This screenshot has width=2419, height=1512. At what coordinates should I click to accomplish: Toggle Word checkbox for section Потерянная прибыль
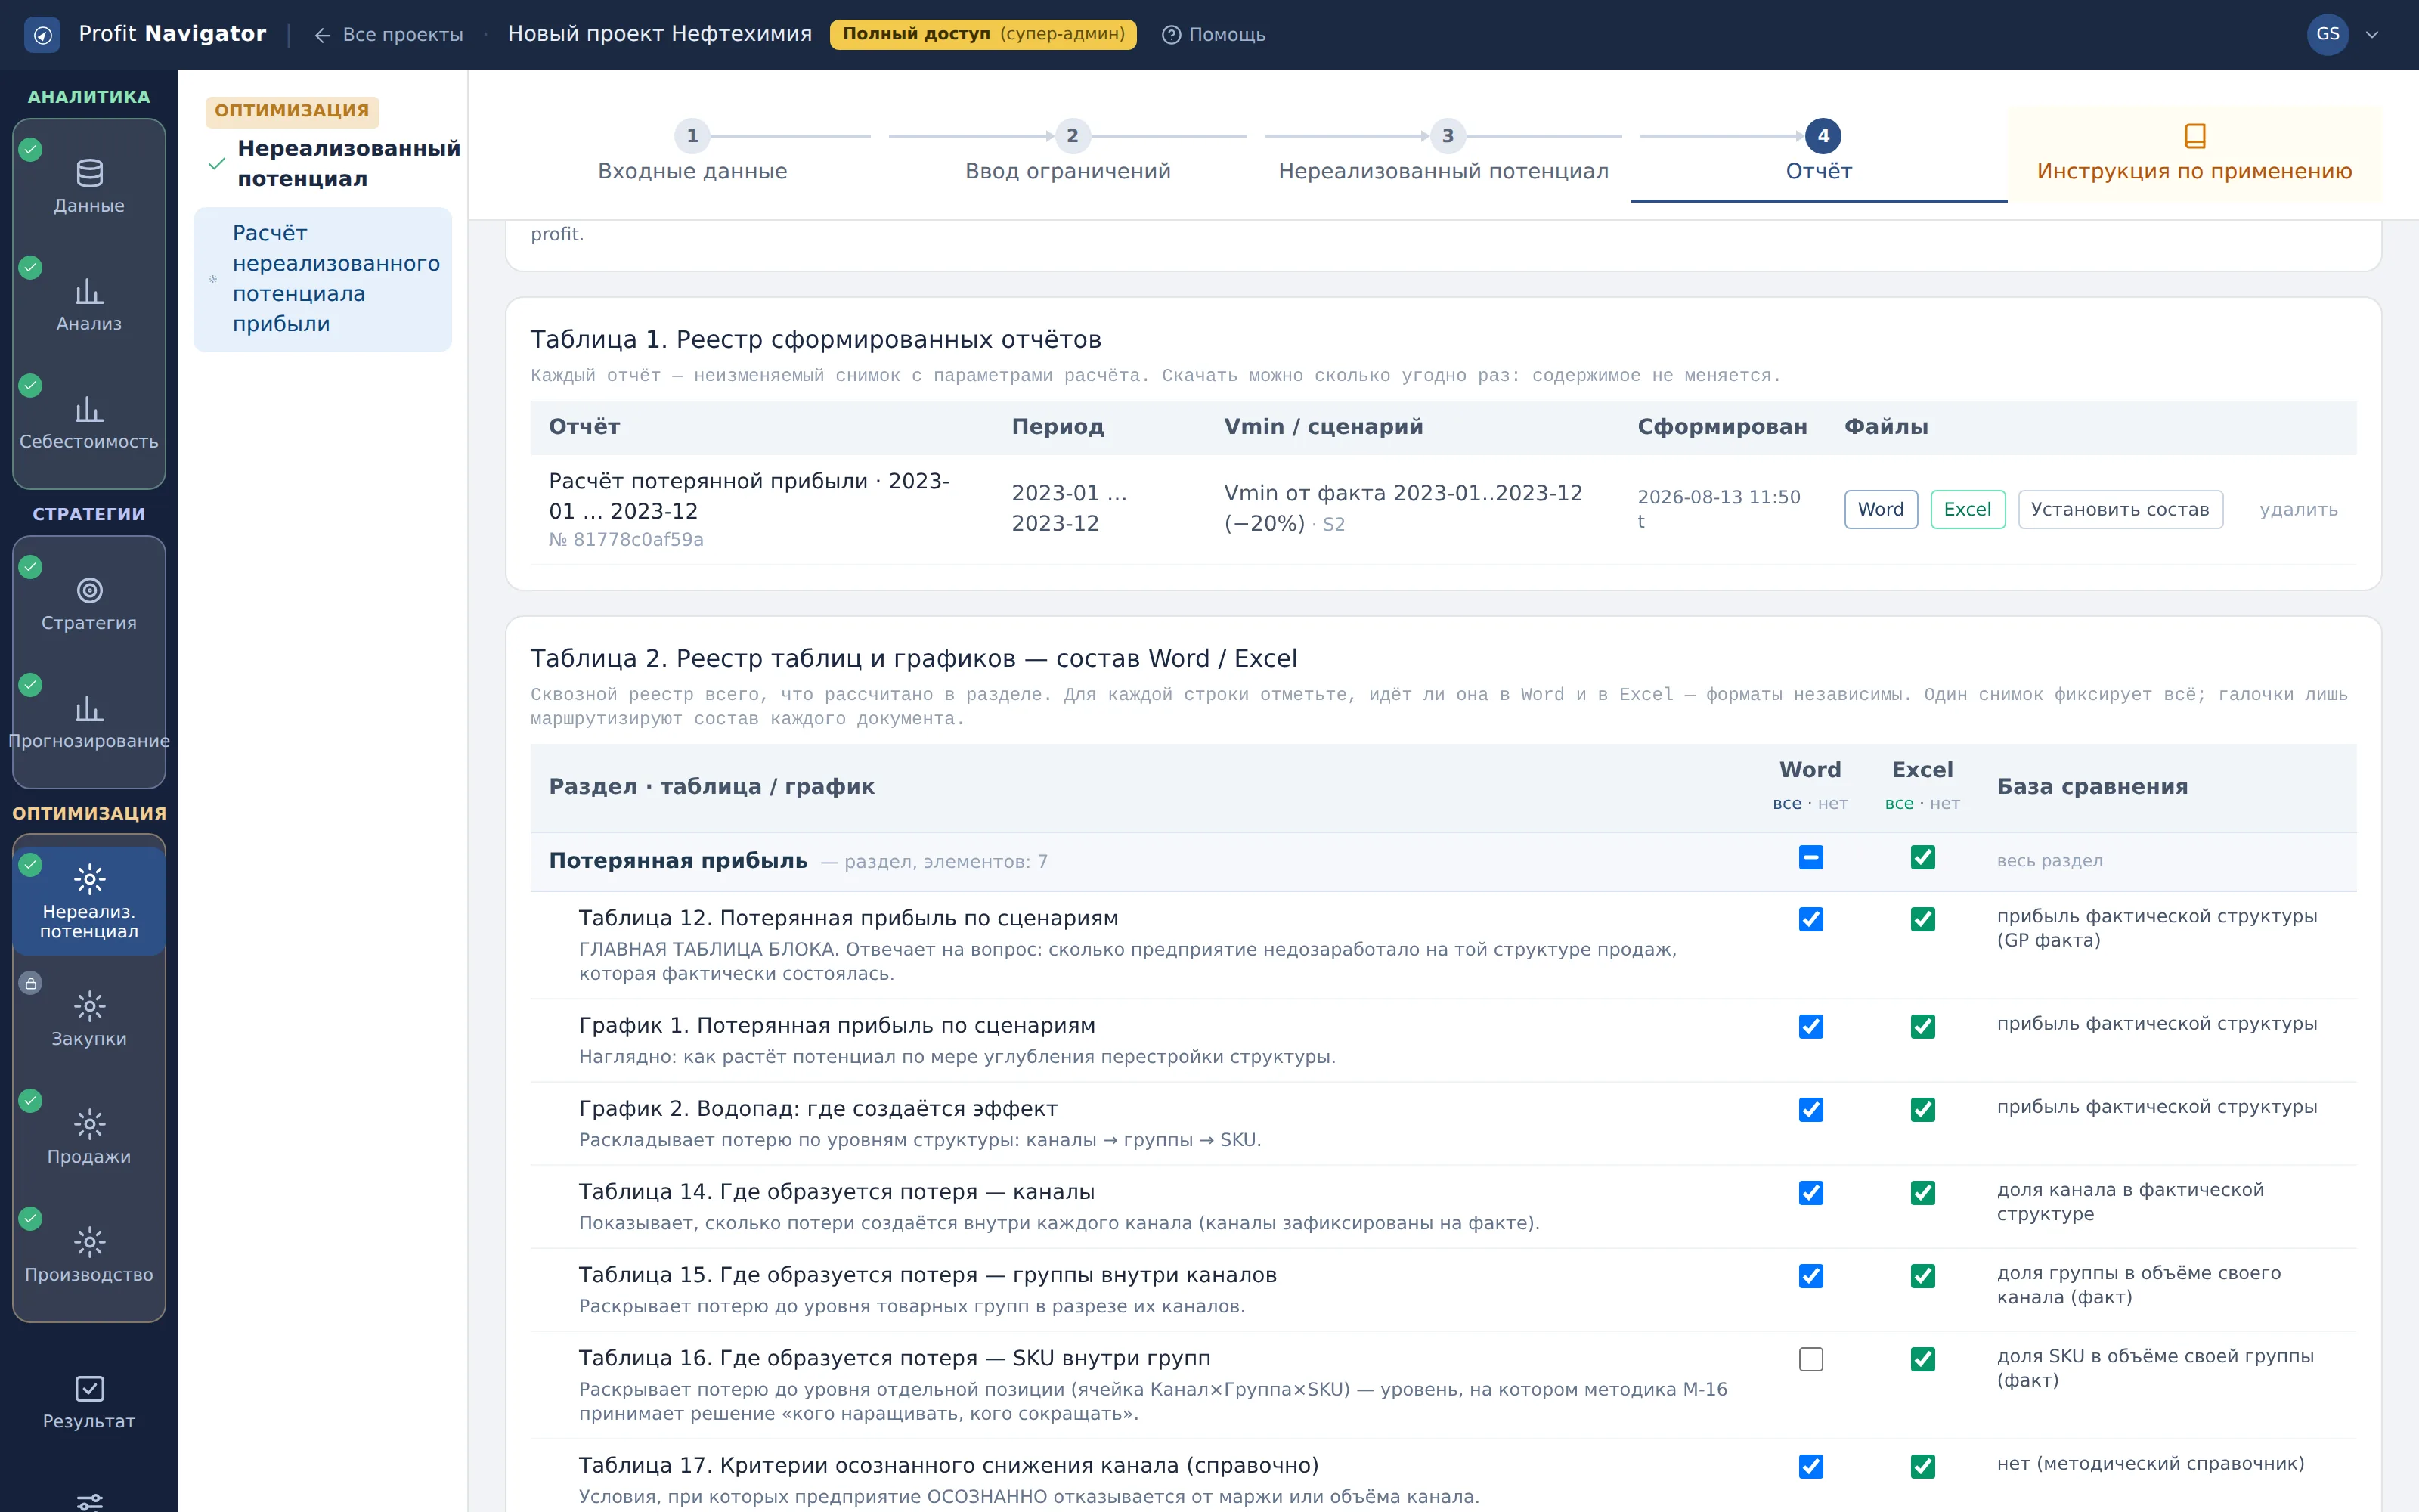click(1810, 858)
